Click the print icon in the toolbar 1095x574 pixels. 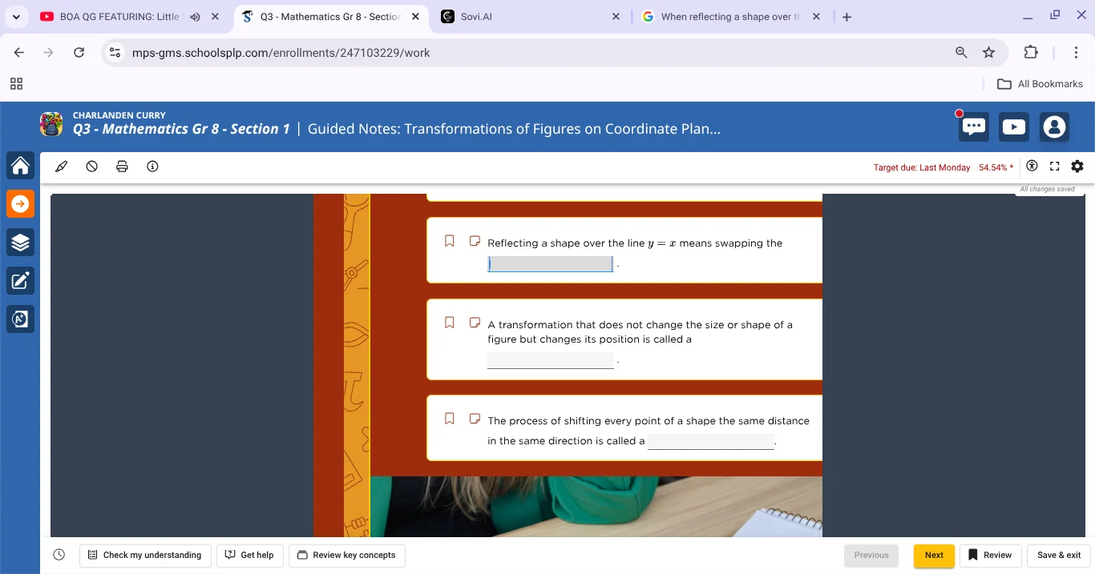[x=122, y=167]
